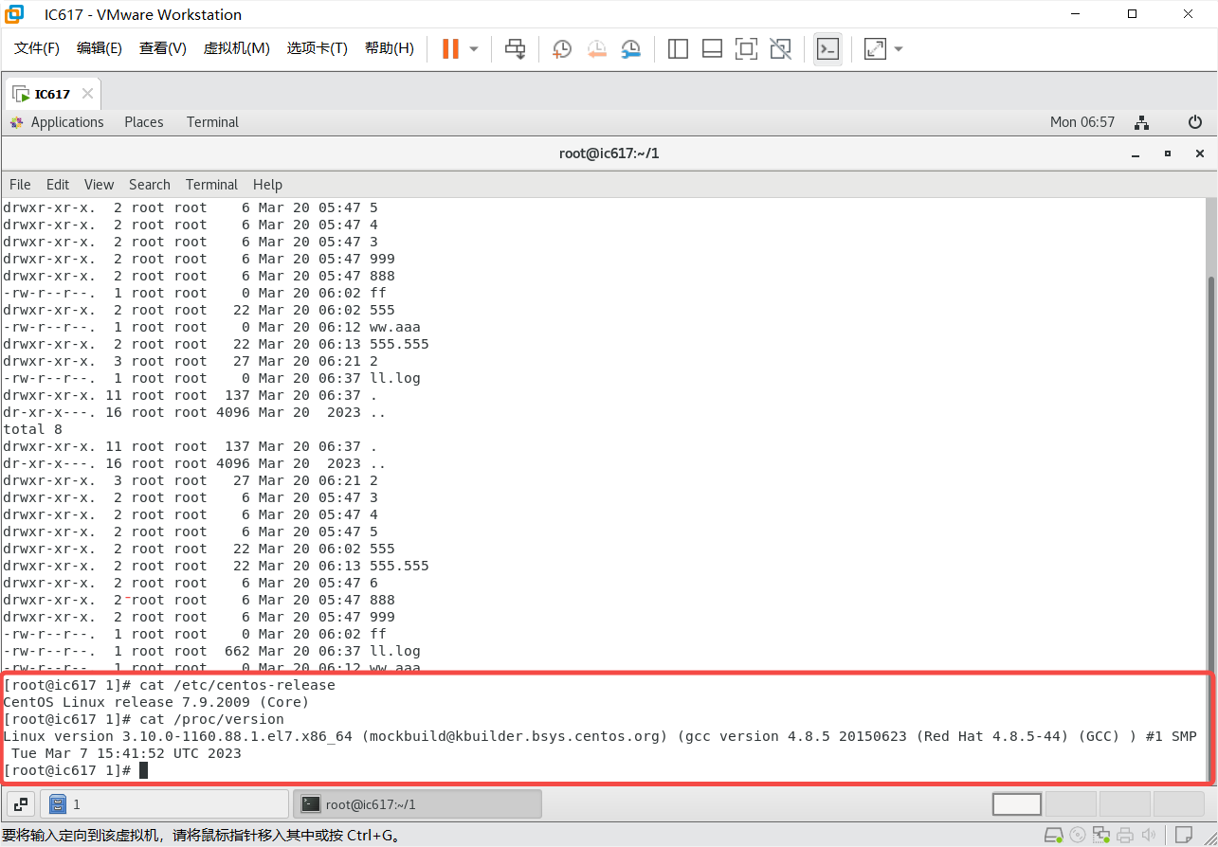Open the Places menu
This screenshot has height=847, width=1218.
pyautogui.click(x=144, y=122)
